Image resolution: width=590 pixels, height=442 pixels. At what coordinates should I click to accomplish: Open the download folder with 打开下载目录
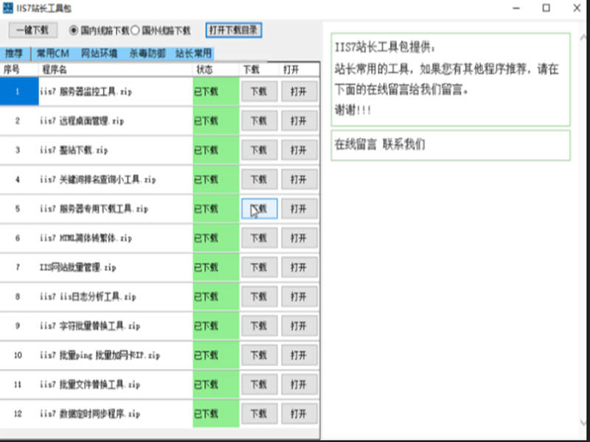click(x=234, y=30)
